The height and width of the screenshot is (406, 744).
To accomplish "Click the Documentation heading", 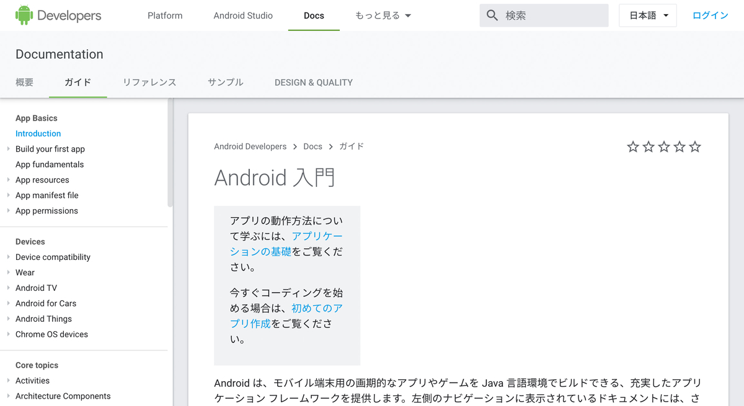I will click(x=60, y=54).
